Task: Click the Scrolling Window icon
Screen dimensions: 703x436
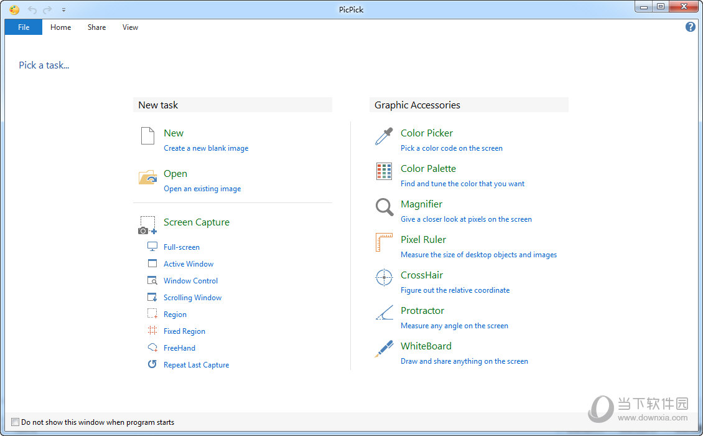Action: pos(152,297)
